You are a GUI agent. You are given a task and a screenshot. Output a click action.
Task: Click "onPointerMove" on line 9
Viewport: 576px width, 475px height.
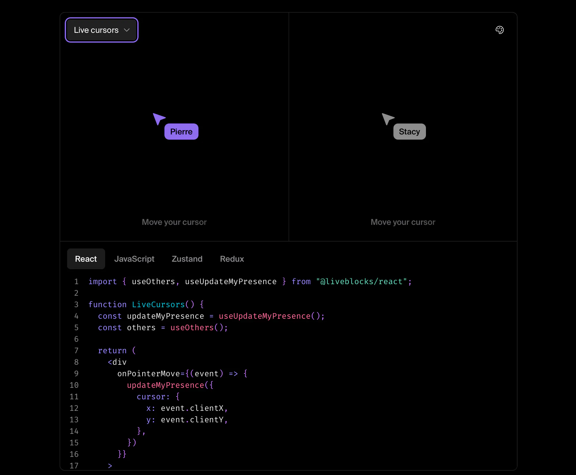[149, 374]
